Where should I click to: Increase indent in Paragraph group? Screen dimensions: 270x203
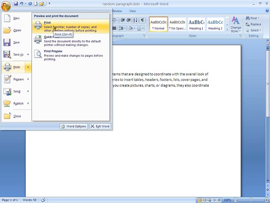(129, 20)
